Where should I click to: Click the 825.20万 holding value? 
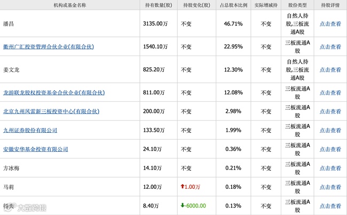pos(154,69)
